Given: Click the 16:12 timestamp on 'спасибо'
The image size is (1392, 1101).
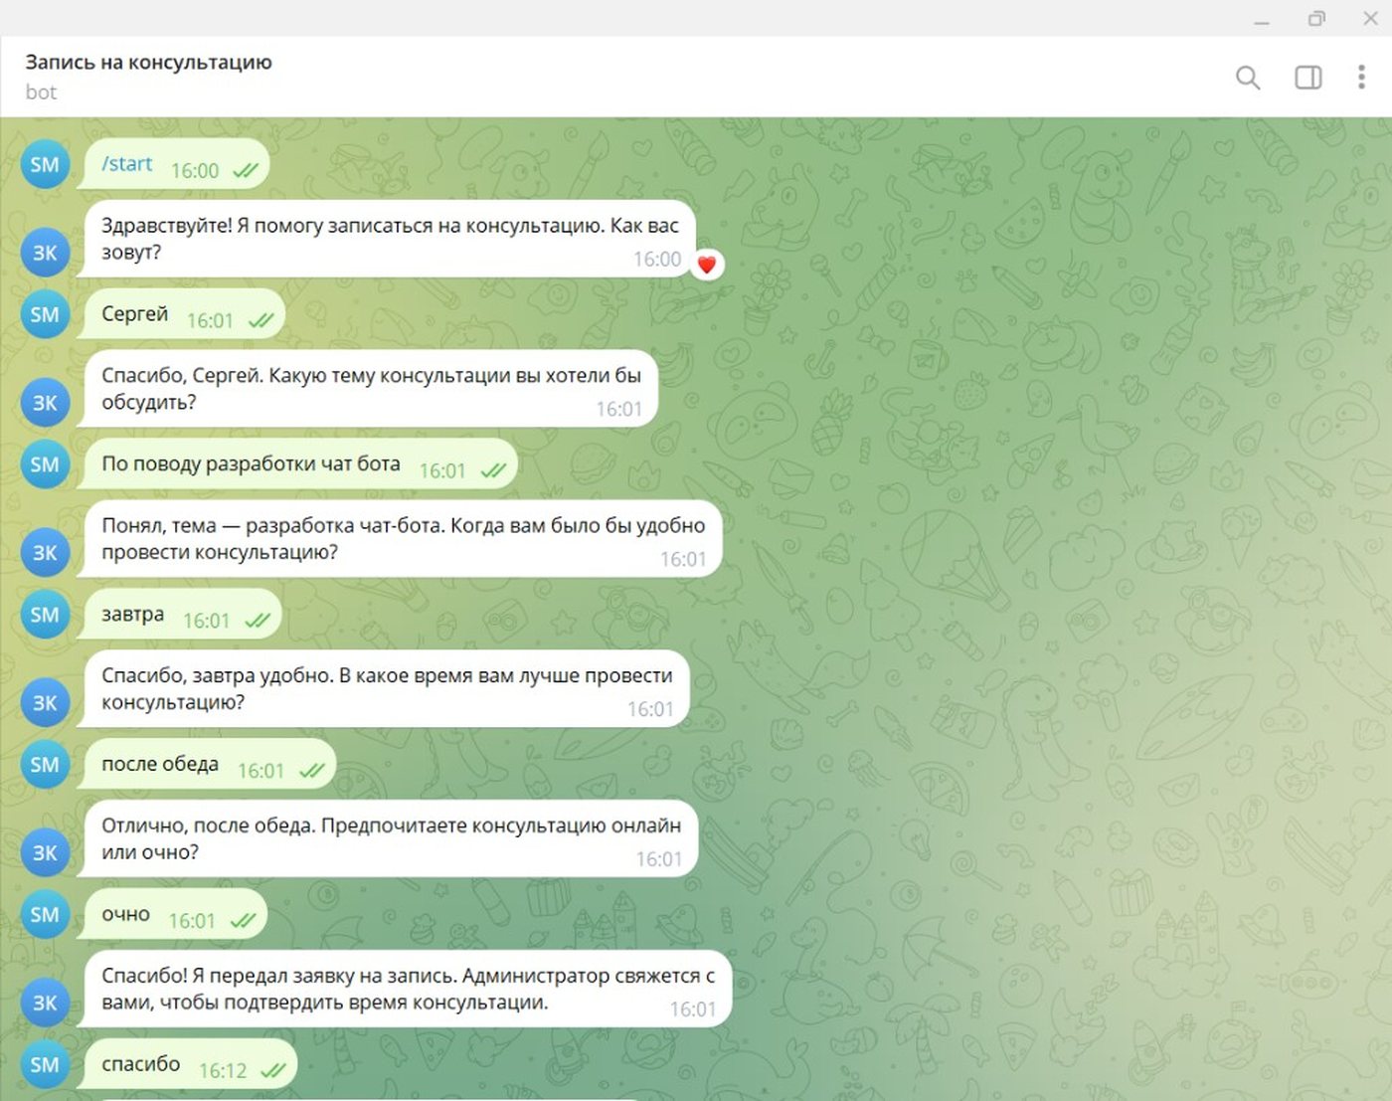Looking at the screenshot, I should [x=223, y=1071].
